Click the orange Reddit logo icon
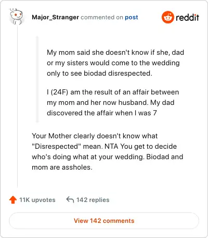Image resolution: width=208 pixels, height=238 pixels. pyautogui.click(x=167, y=17)
